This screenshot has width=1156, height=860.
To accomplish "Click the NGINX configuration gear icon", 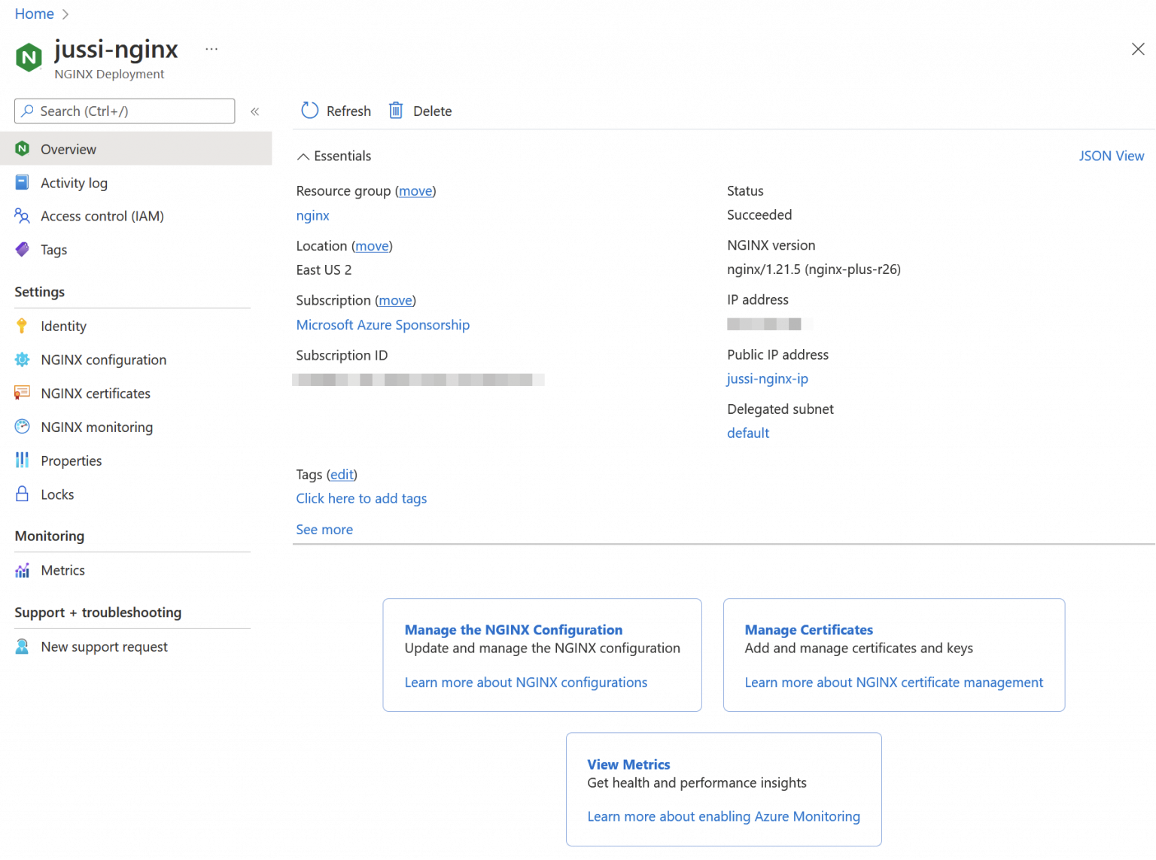I will (x=23, y=360).
